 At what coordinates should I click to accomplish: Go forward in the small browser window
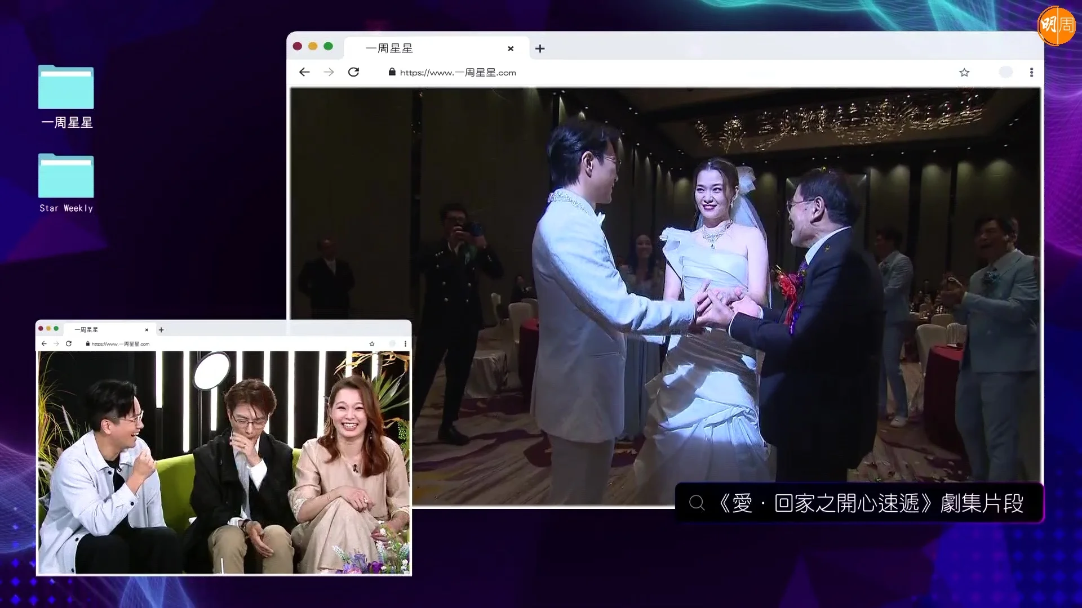coord(56,343)
